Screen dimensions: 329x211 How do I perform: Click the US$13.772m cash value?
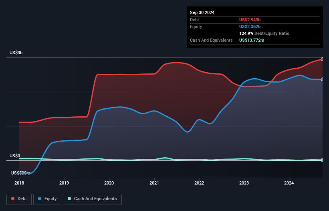[252, 40]
